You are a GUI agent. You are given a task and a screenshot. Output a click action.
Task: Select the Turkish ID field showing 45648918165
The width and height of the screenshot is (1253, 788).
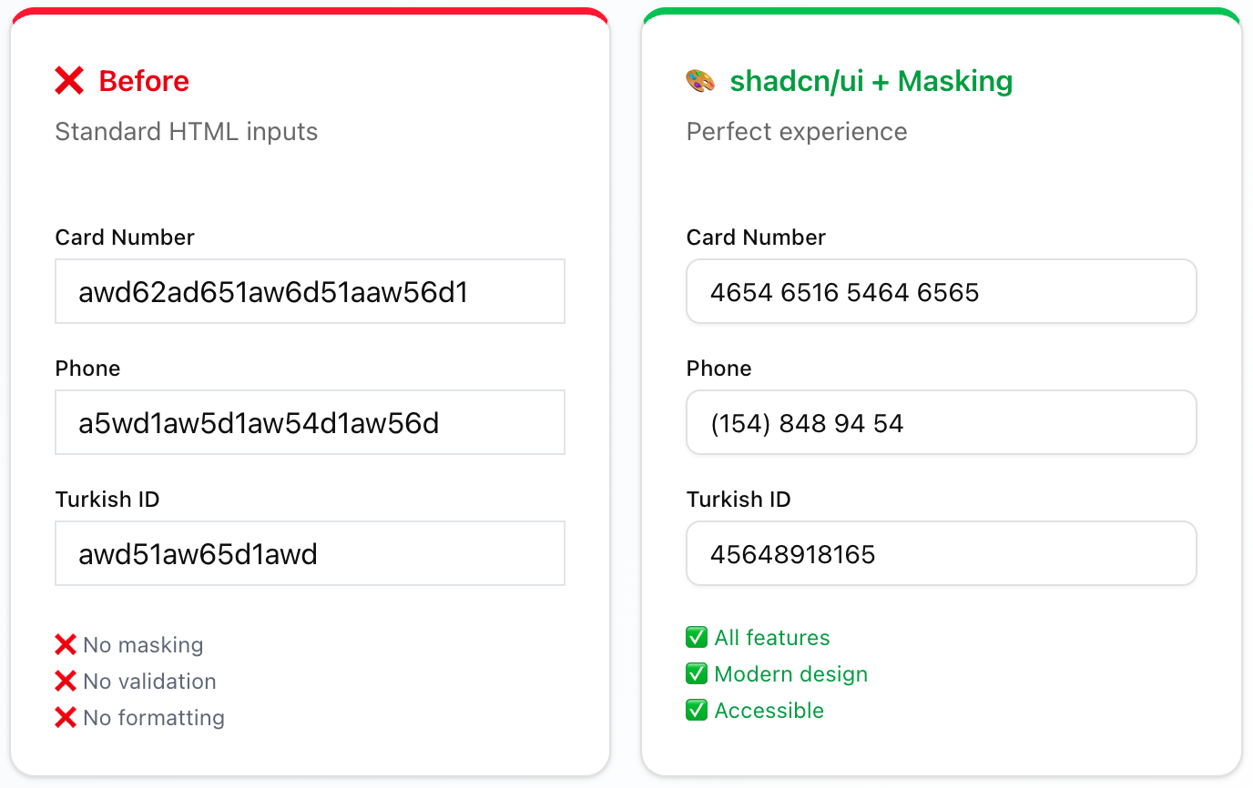(x=941, y=553)
